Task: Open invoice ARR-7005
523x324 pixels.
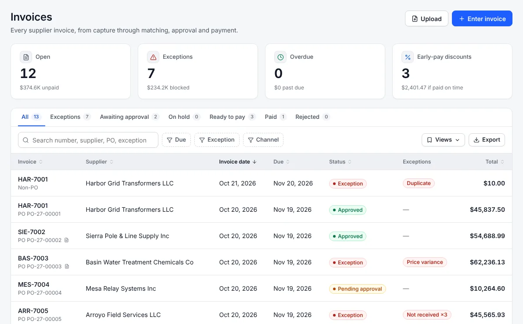Action: click(x=33, y=311)
